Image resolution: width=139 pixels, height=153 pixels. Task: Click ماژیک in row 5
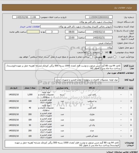(x=92, y=120)
